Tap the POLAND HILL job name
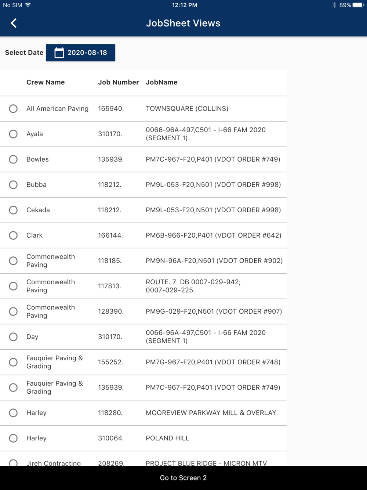 click(x=167, y=438)
